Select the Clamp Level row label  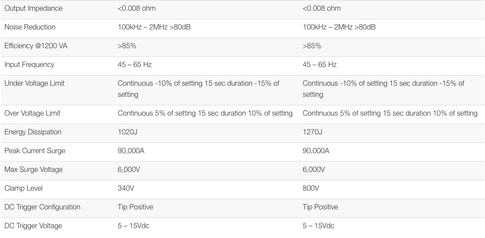[x=23, y=188]
